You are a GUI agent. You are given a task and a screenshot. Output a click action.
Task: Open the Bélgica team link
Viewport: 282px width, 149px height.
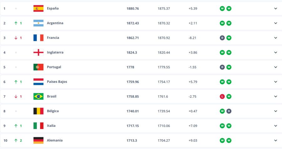pyautogui.click(x=53, y=111)
